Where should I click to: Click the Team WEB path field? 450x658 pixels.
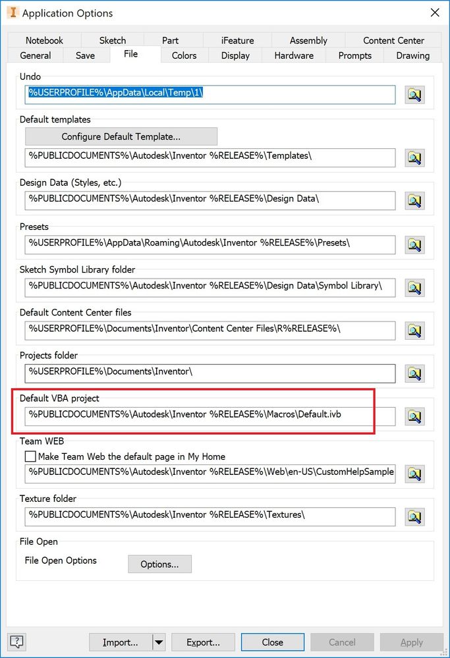[x=210, y=474]
